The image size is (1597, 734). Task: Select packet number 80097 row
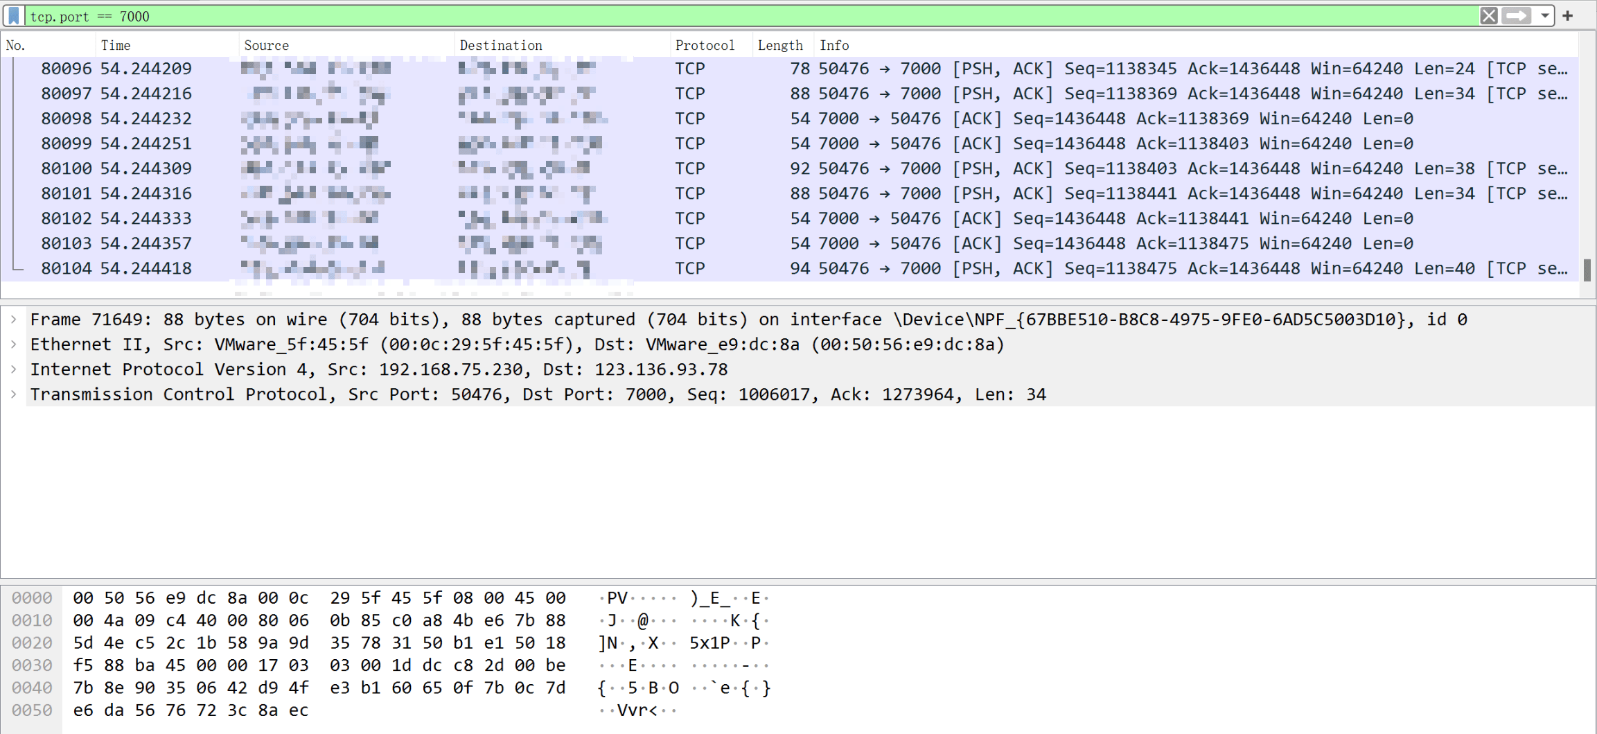[x=790, y=94]
